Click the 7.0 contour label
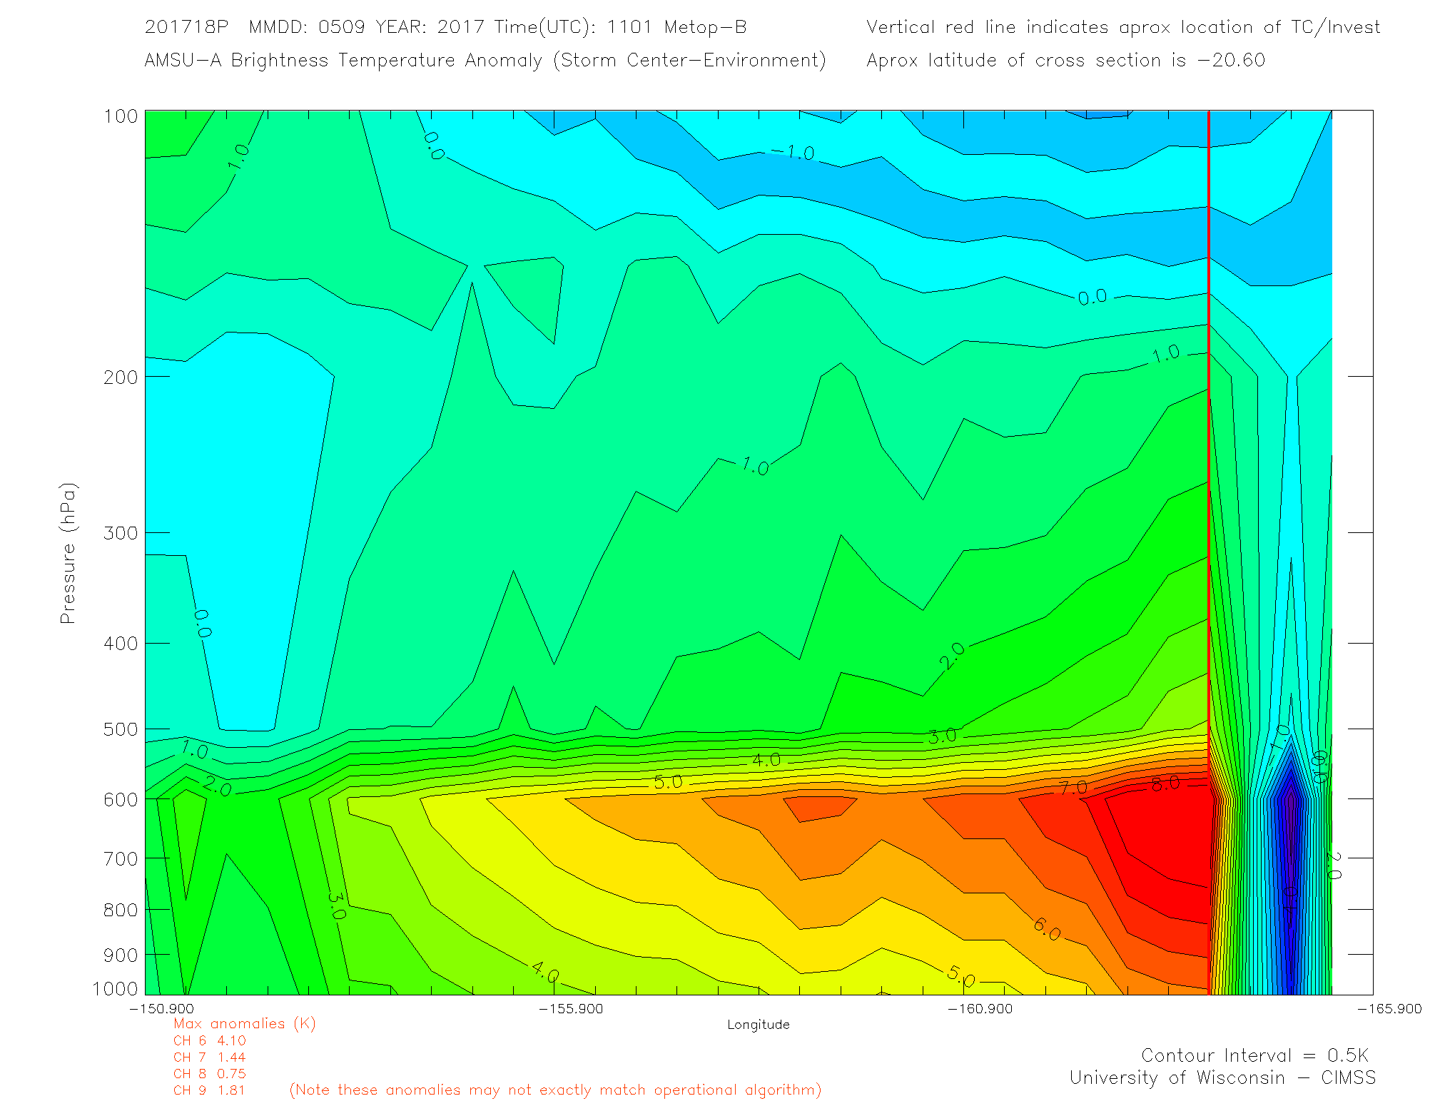1445x1106 pixels. coord(1073,788)
